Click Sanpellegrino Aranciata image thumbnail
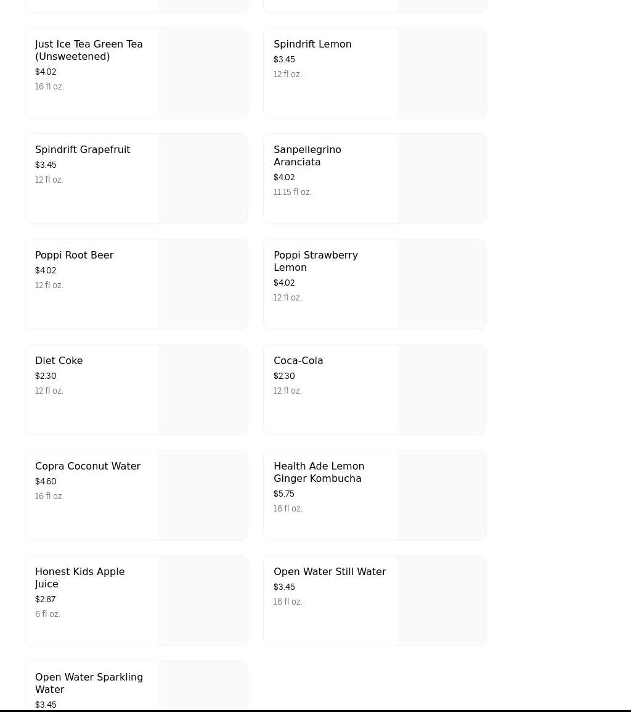The height and width of the screenshot is (712, 631). coord(441,179)
